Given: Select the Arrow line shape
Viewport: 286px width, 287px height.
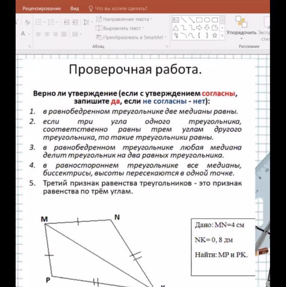Looking at the screenshot, I should coord(192,20).
